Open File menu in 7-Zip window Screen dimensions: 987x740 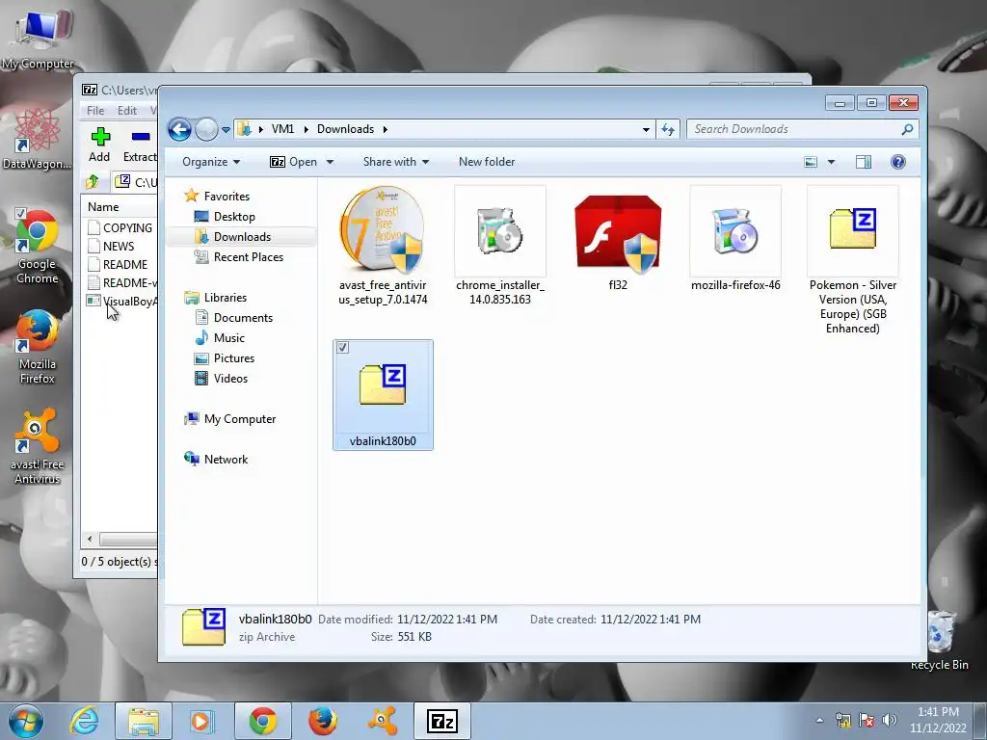coord(95,111)
